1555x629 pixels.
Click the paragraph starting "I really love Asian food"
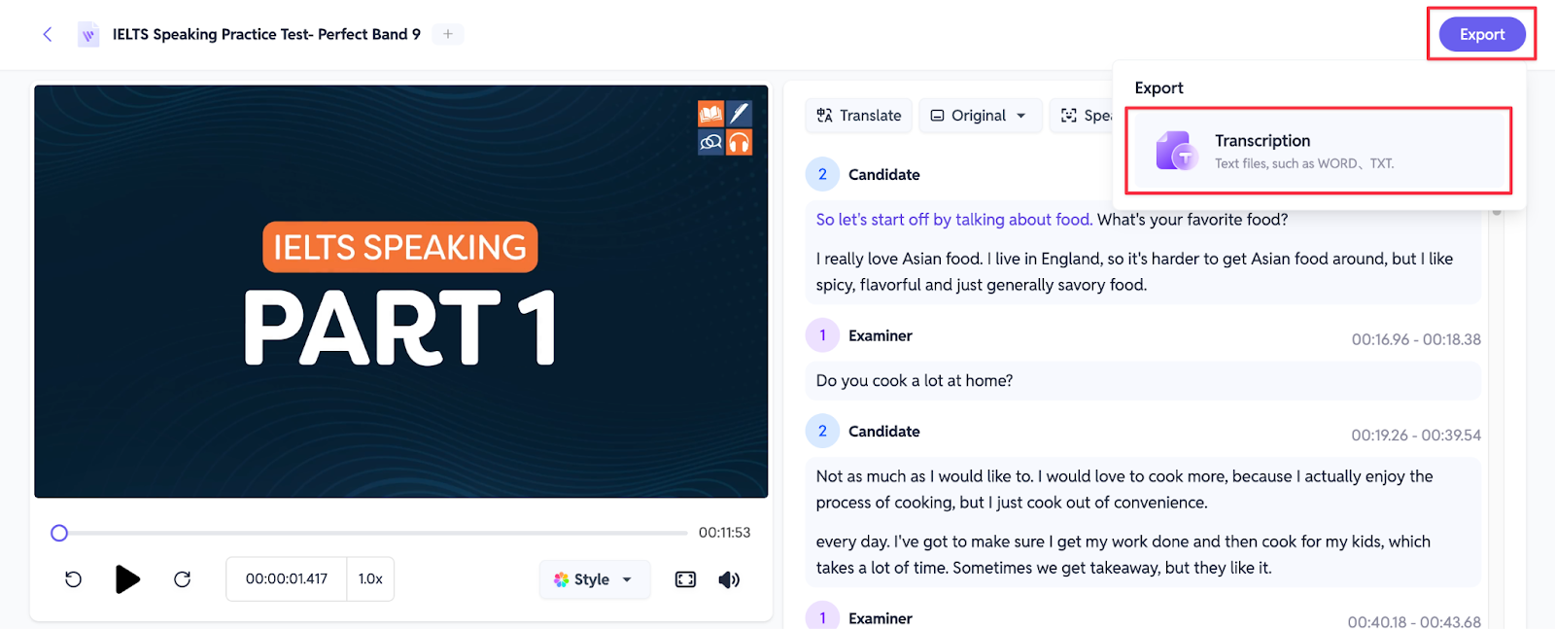tap(1134, 271)
